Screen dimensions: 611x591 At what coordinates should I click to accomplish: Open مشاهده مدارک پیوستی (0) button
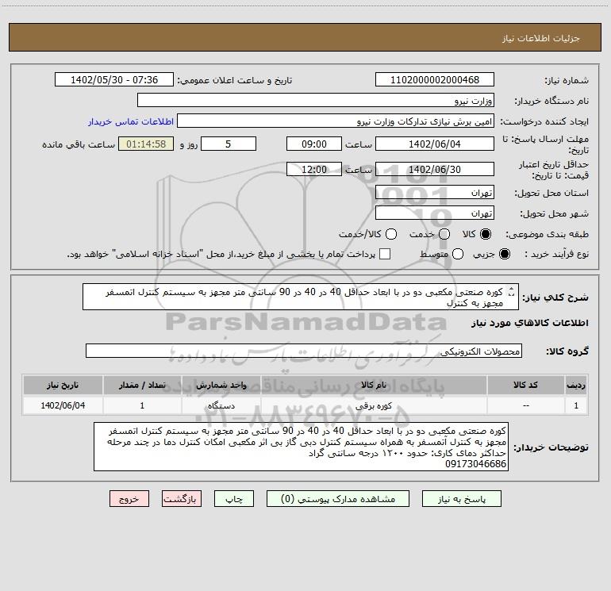click(x=338, y=499)
